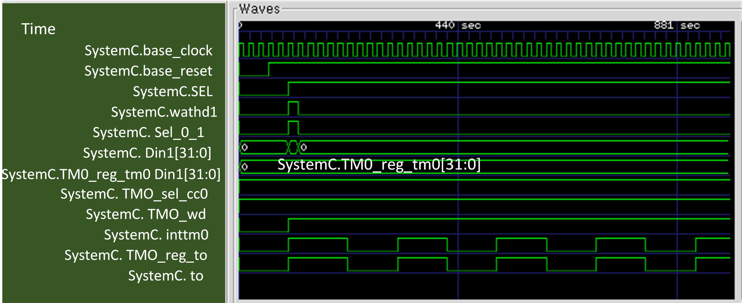The width and height of the screenshot is (742, 303).
Task: Click the SystemC. TMO_sel_cc0 signal name
Action: [134, 194]
